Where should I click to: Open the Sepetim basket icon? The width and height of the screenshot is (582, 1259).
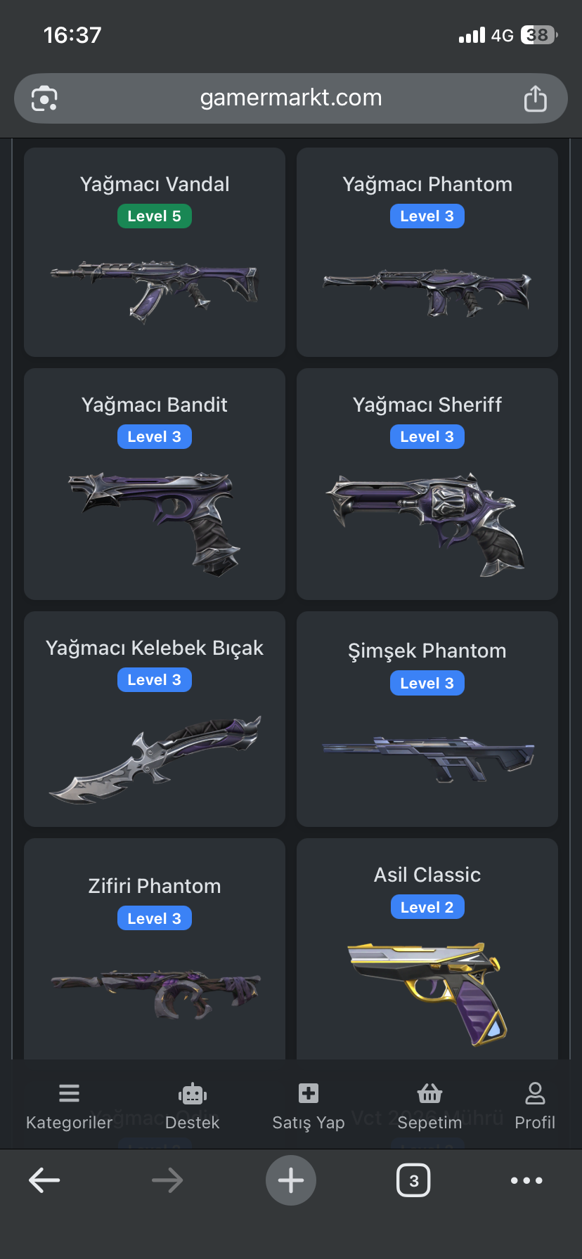click(x=429, y=1093)
